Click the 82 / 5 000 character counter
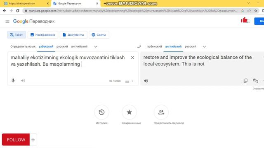The width and height of the screenshot is (264, 148). (115, 81)
